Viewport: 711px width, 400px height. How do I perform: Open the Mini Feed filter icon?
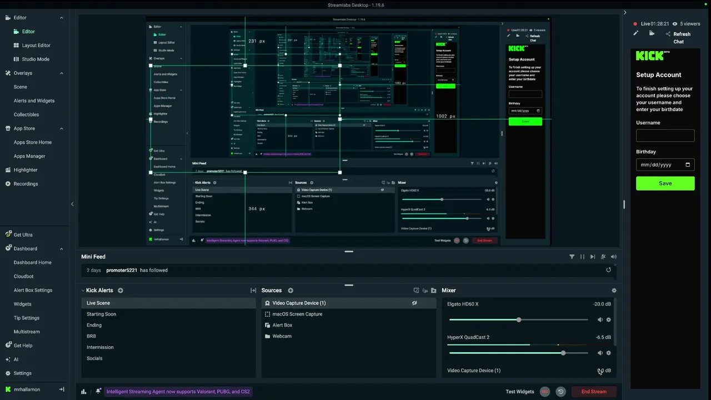[572, 257]
